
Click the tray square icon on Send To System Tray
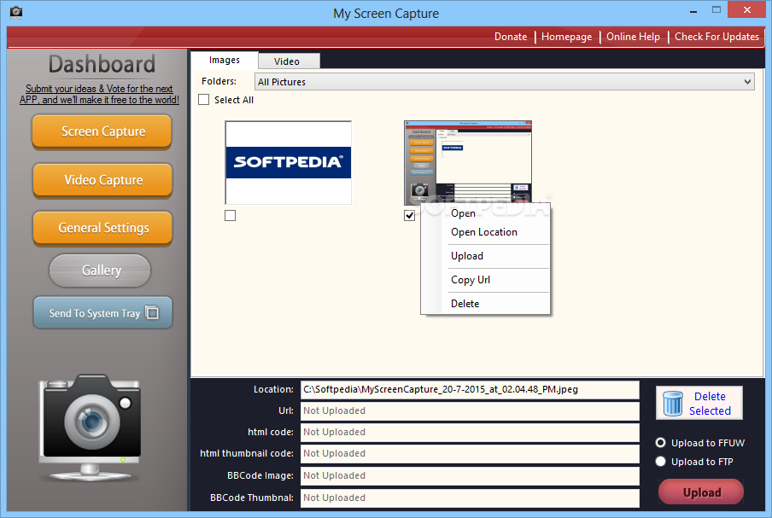[152, 313]
